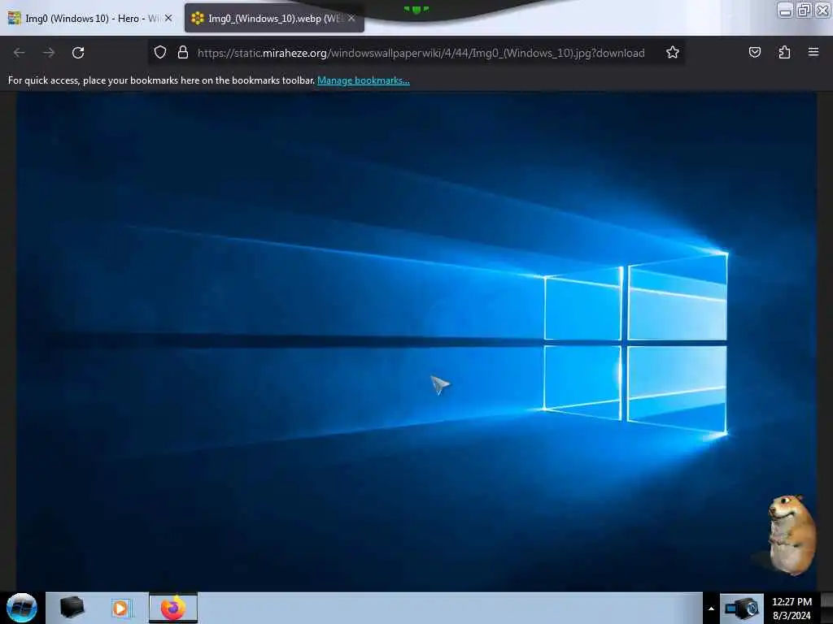This screenshot has height=624, width=833.
Task: Go back to previous page
Action: pos(20,53)
